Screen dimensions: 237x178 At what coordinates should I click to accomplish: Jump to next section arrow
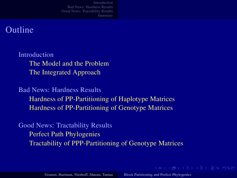coord(206,168)
